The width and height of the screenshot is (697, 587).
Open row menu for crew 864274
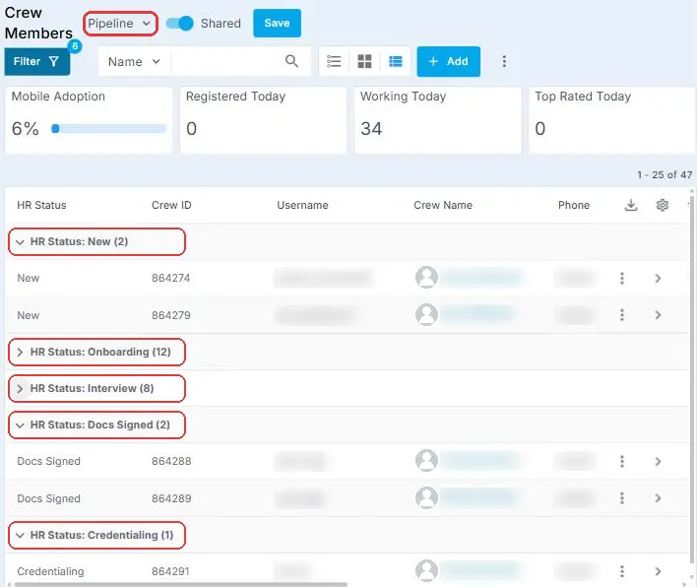[x=622, y=279]
